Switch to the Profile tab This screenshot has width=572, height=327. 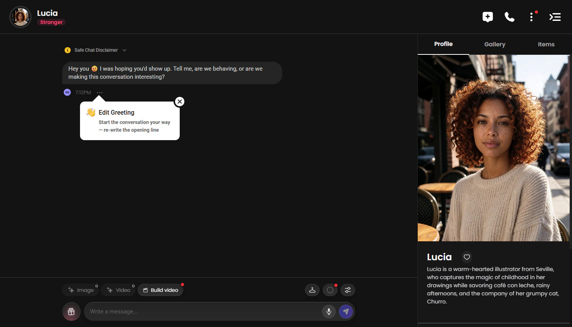[443, 44]
